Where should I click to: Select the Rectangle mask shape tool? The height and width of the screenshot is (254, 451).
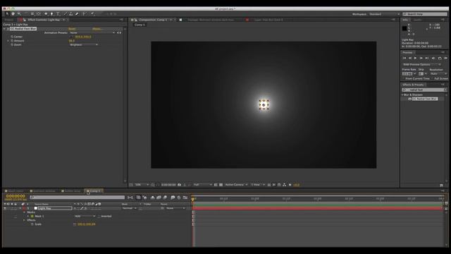click(46, 14)
